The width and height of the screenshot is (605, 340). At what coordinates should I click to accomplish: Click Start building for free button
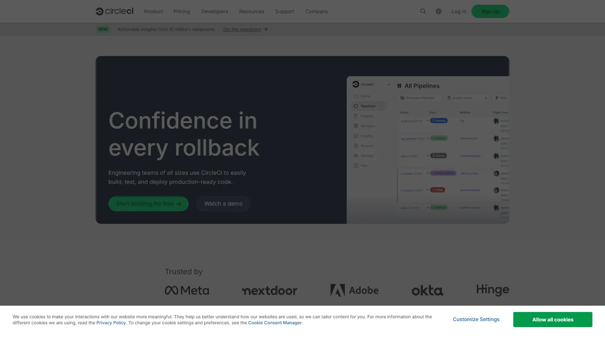(x=148, y=204)
